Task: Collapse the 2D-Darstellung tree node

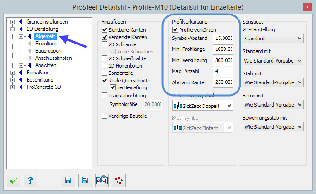Action: 13,29
